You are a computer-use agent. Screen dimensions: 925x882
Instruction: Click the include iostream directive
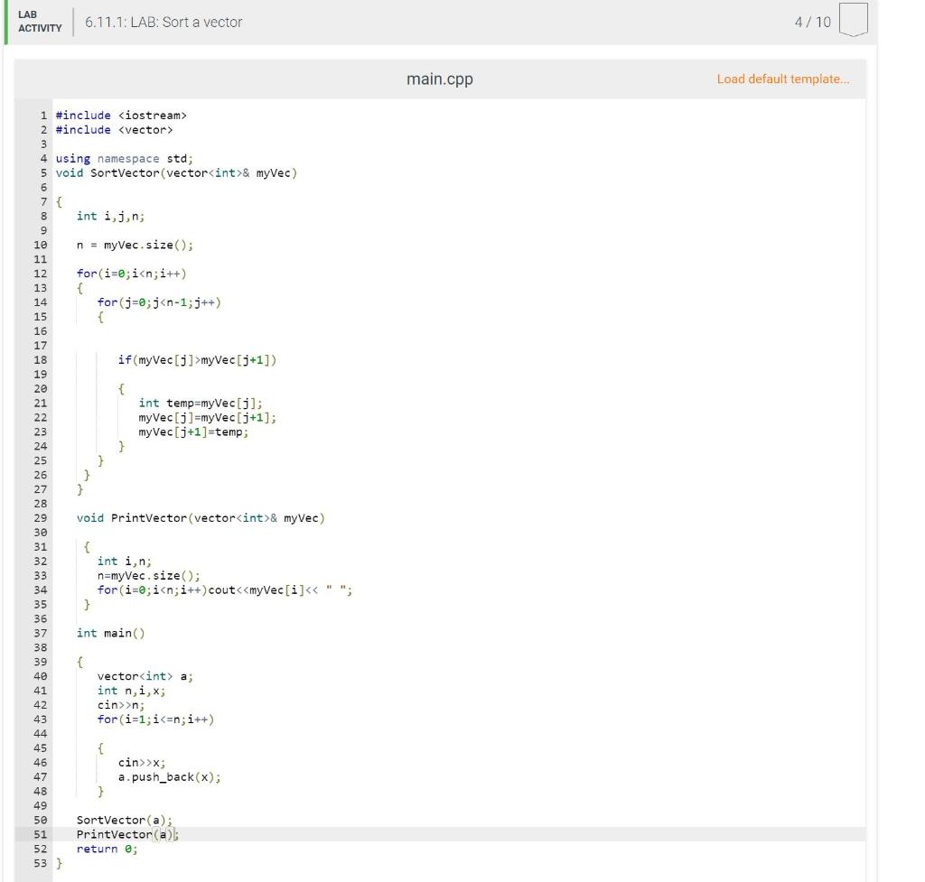(x=119, y=116)
